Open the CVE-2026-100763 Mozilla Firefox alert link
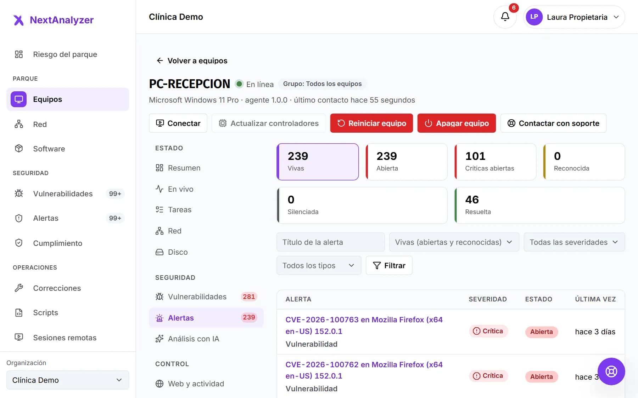638x398 pixels. (x=364, y=325)
